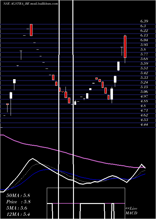Click the 5.51 price axis label

pyautogui.click(x=144, y=68)
